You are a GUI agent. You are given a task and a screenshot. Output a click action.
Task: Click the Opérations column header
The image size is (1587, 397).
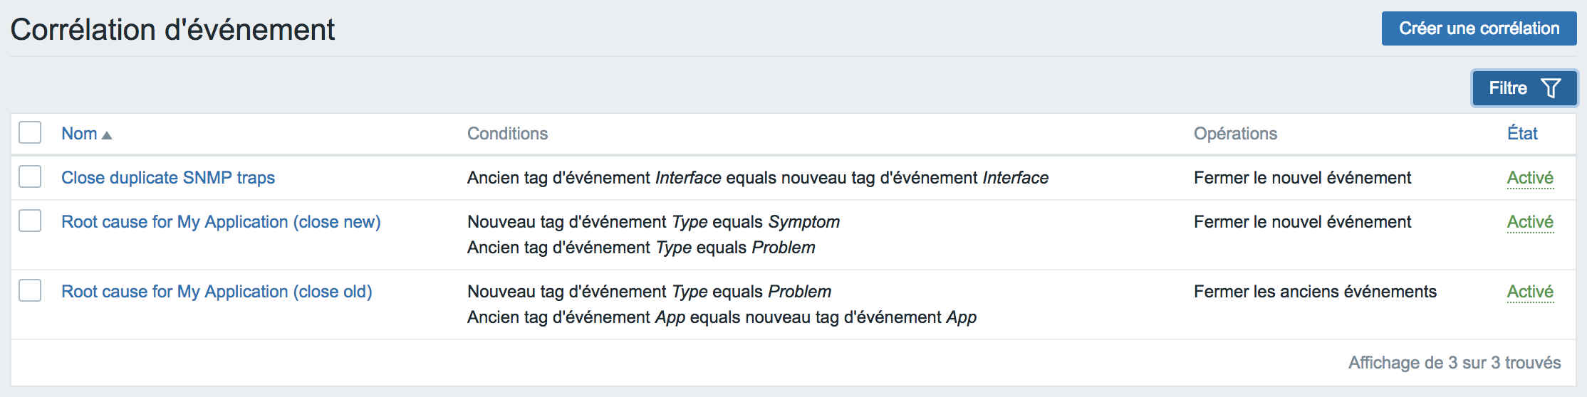pyautogui.click(x=1235, y=134)
